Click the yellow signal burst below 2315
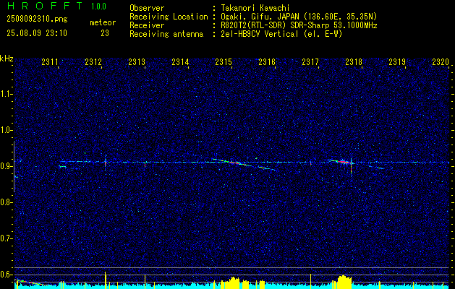455x289 pixels. (x=231, y=283)
